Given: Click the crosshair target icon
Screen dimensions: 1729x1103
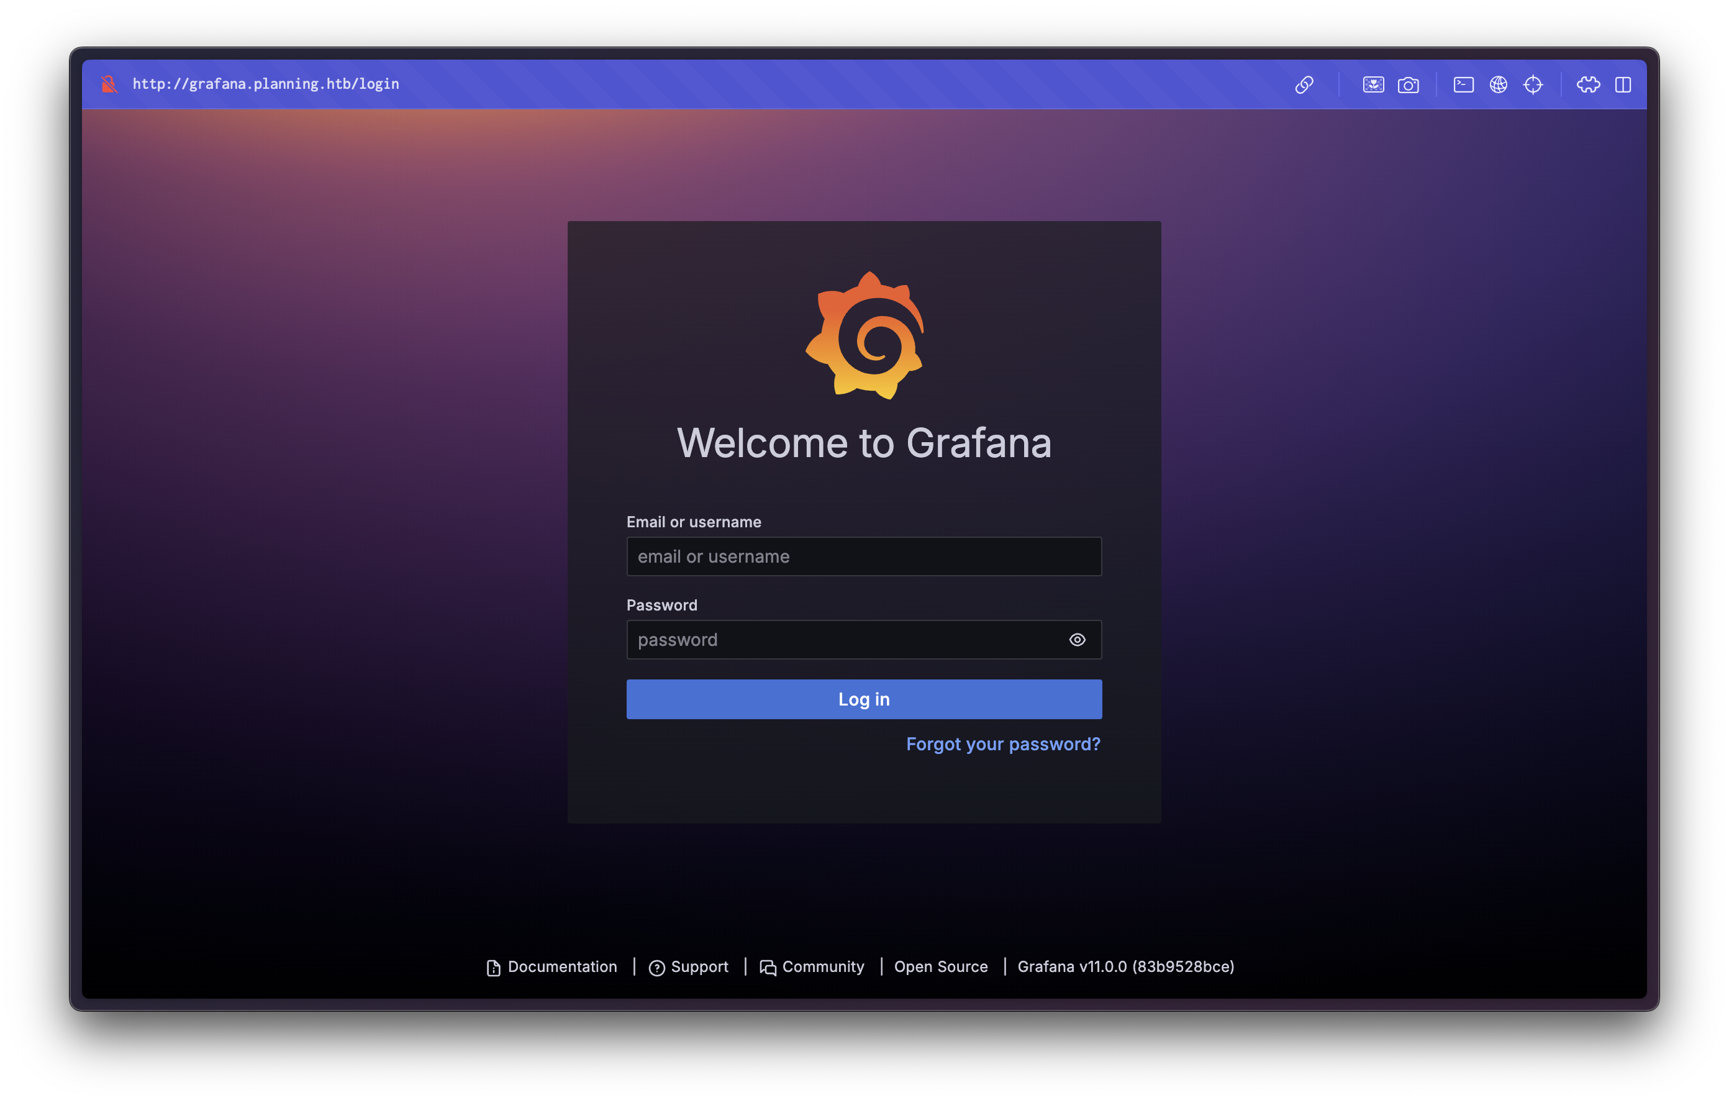Looking at the screenshot, I should coord(1533,84).
